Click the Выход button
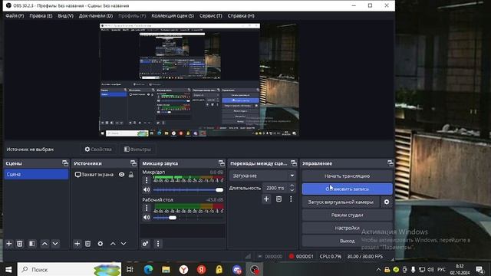The image size is (491, 276). click(347, 241)
